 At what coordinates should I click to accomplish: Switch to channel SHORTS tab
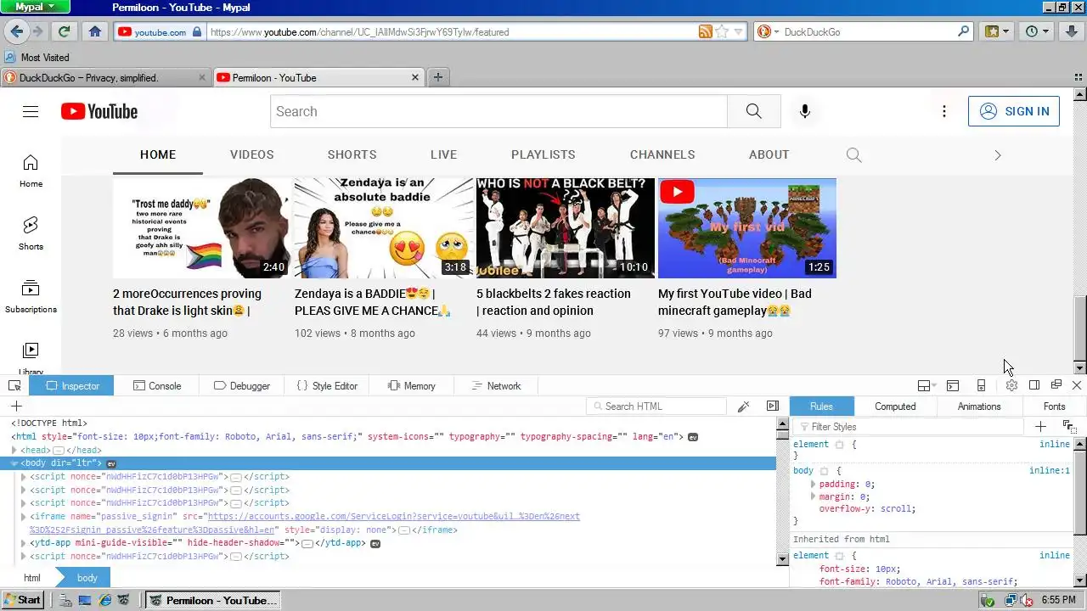point(352,154)
